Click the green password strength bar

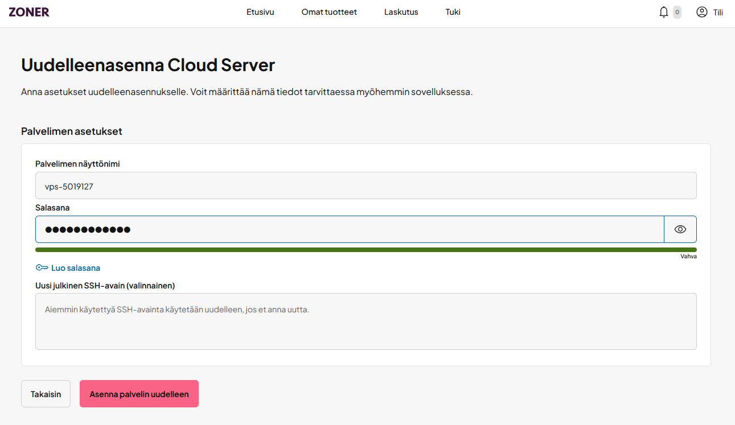(x=366, y=250)
